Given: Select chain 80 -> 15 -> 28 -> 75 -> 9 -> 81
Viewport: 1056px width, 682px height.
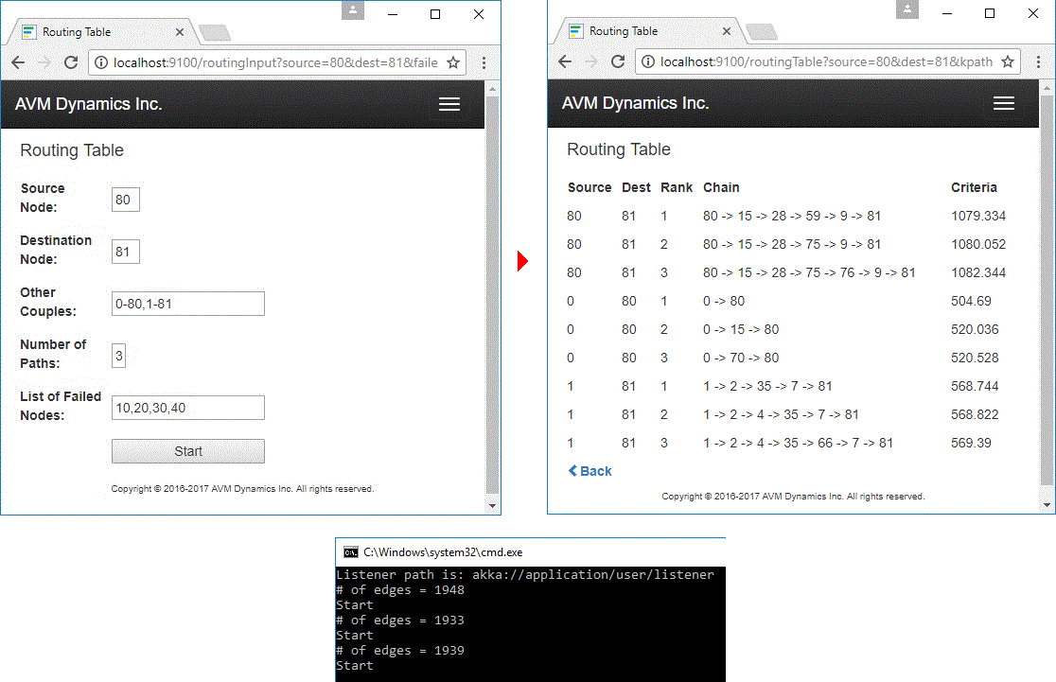Looking at the screenshot, I should pos(792,244).
